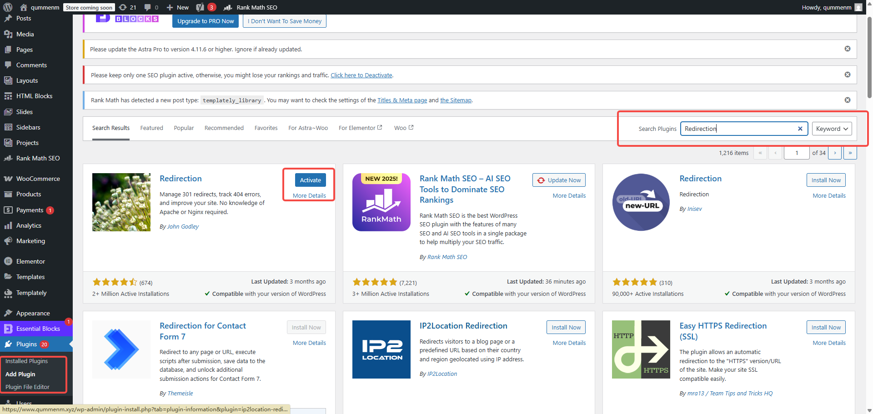Click the WordPress logo in admin bar

pyautogui.click(x=8, y=7)
